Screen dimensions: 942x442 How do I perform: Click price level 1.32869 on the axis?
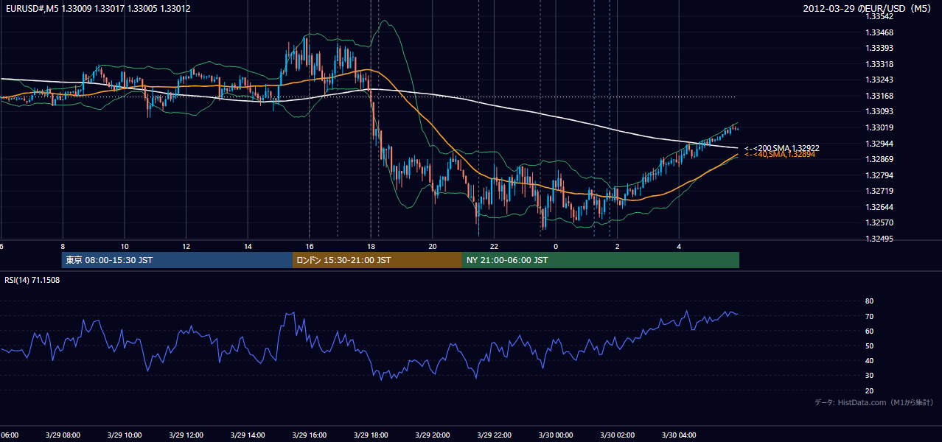point(879,159)
